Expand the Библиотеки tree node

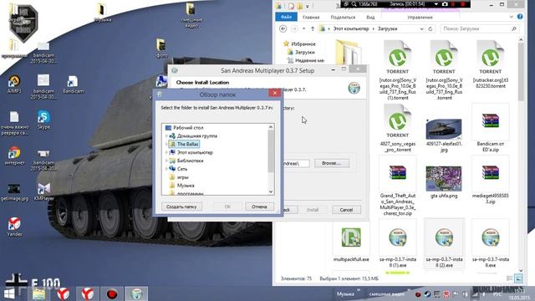point(166,161)
